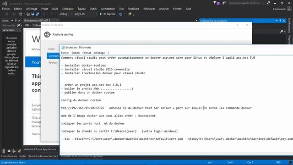The width and height of the screenshot is (293, 165).
Task: Click the New Project toolbar icon
Action: [x=21, y=14]
